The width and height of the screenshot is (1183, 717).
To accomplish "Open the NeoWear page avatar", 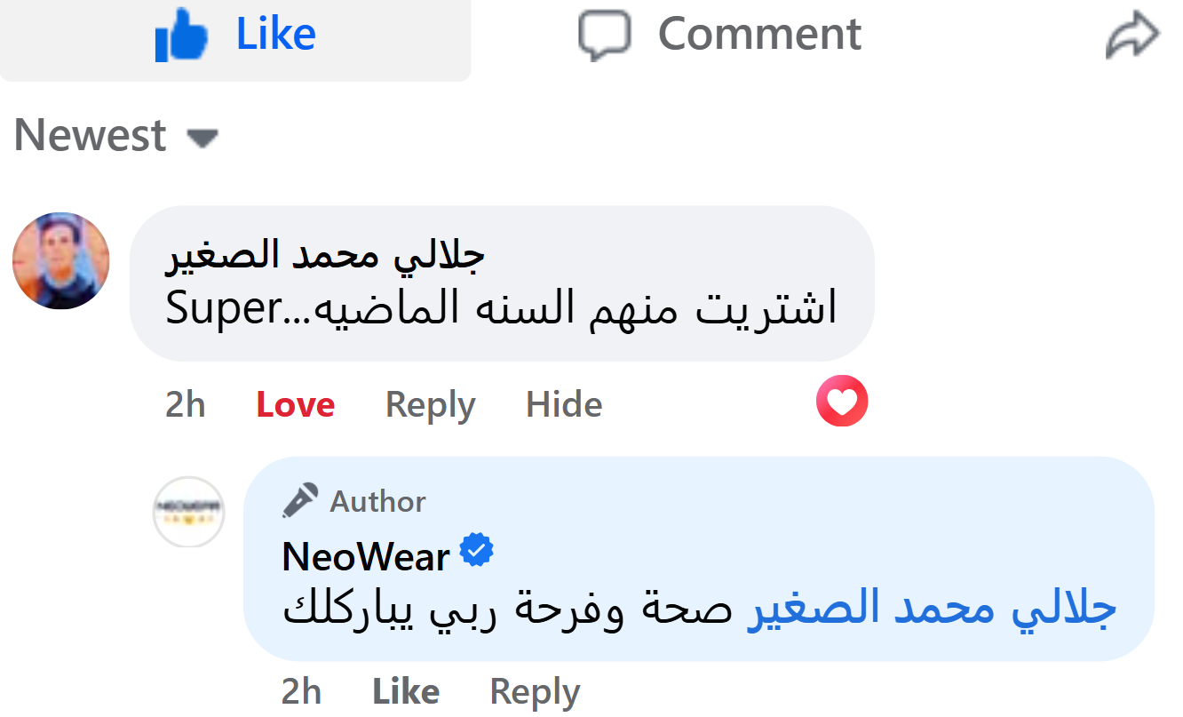I will coord(189,512).
